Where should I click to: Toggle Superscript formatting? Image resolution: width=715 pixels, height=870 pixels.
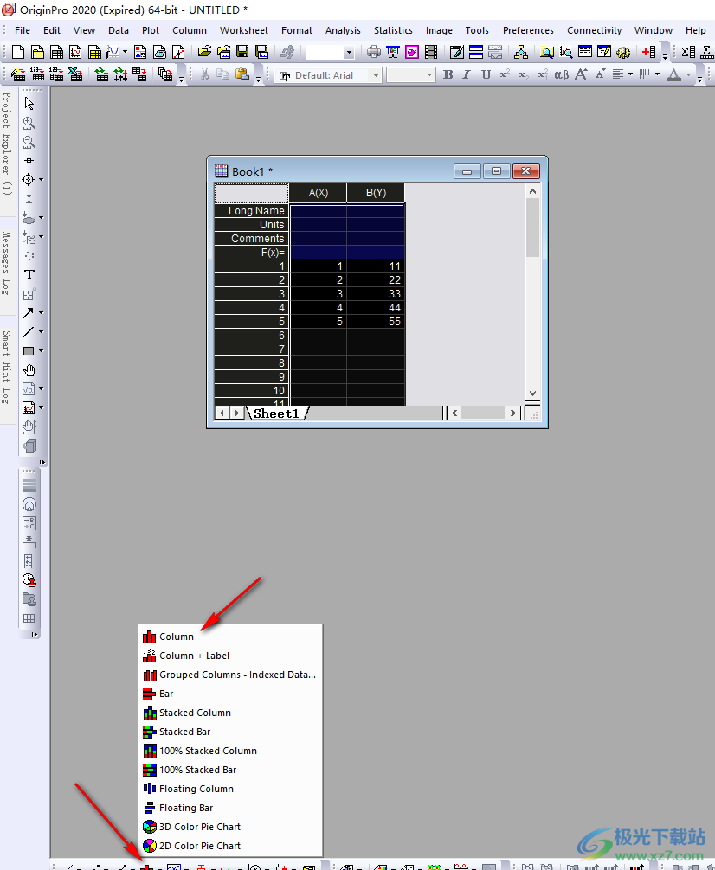pyautogui.click(x=505, y=74)
